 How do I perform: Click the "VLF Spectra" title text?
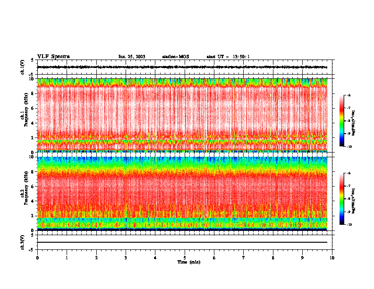pos(53,57)
